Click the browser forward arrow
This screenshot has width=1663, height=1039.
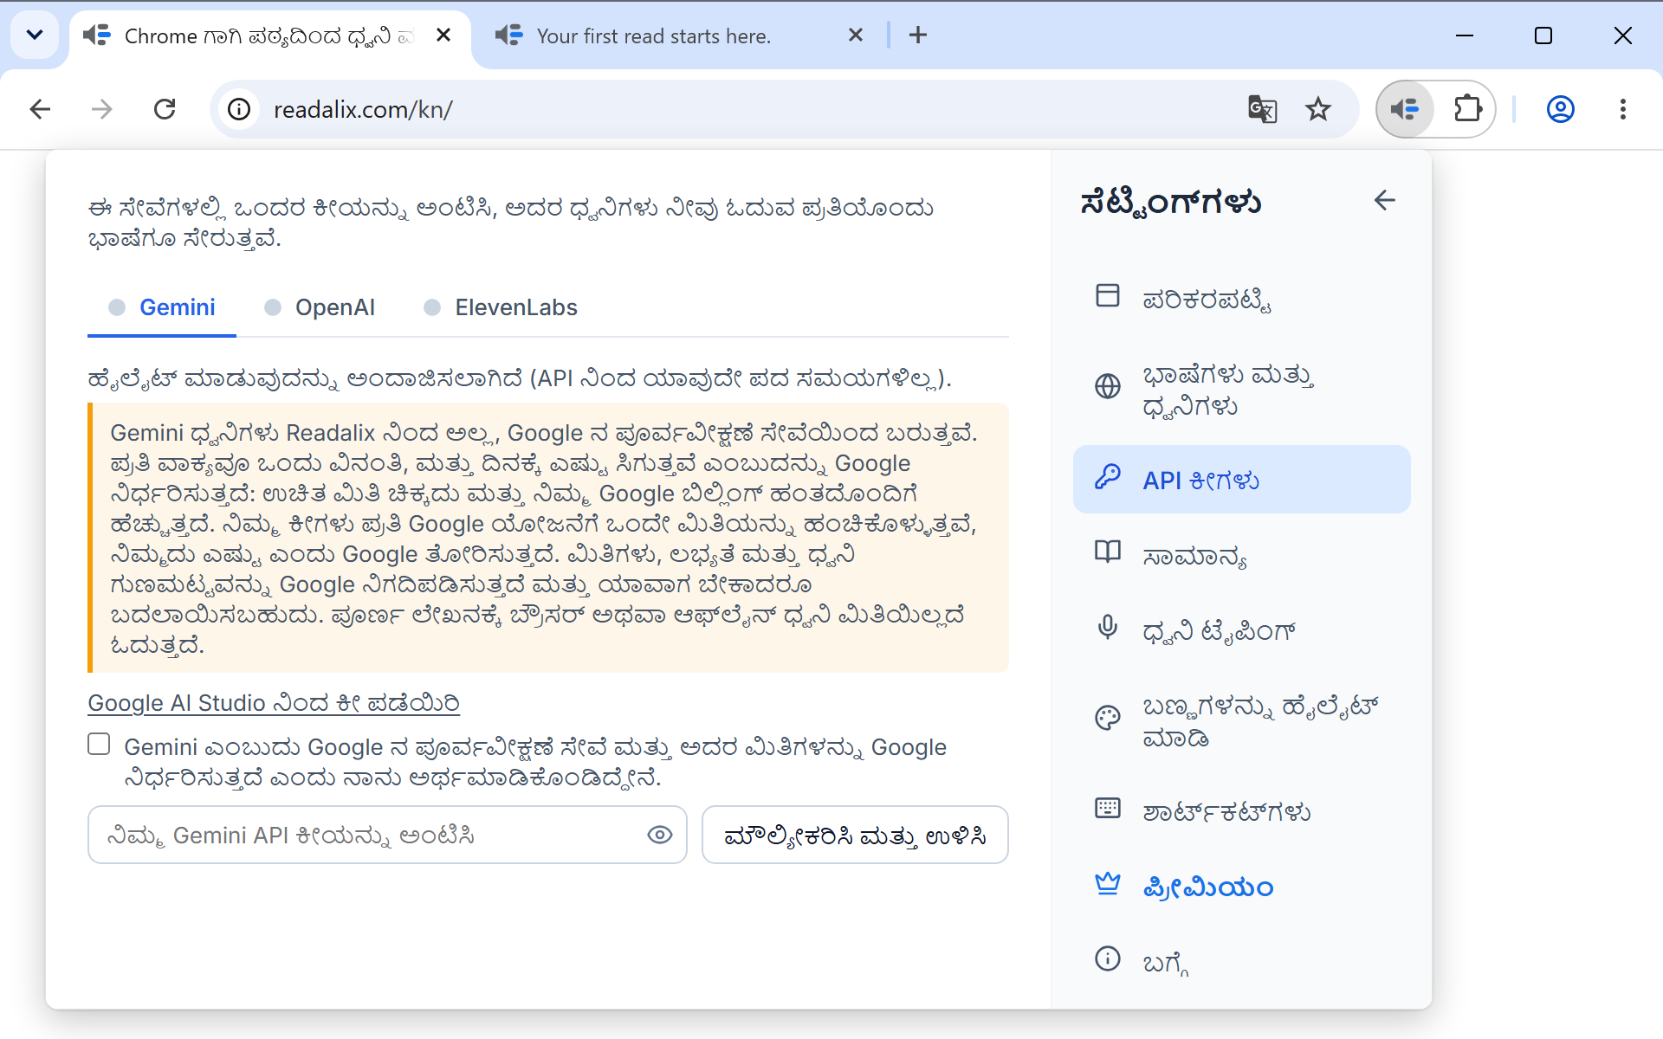(x=102, y=109)
